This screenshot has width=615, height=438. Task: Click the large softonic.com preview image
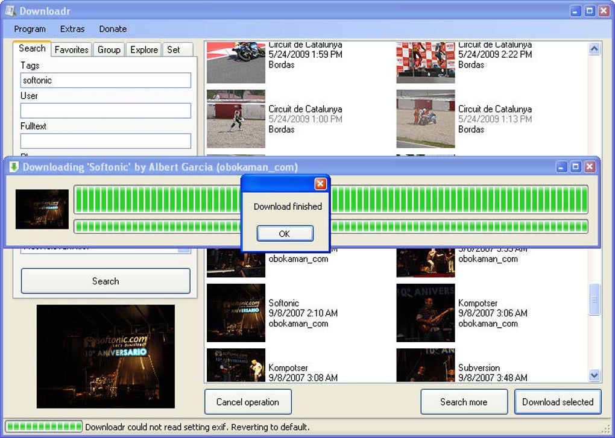point(106,357)
